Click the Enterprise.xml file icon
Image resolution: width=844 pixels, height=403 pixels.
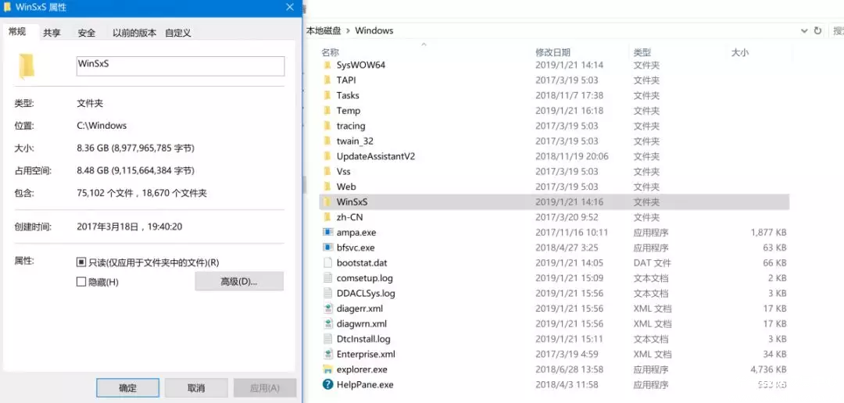coord(328,354)
